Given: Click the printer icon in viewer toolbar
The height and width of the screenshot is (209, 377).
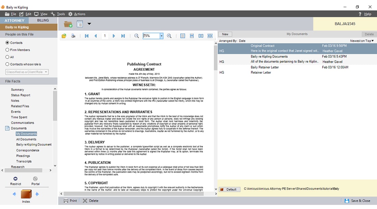Looking at the screenshot, I should (x=73, y=36).
